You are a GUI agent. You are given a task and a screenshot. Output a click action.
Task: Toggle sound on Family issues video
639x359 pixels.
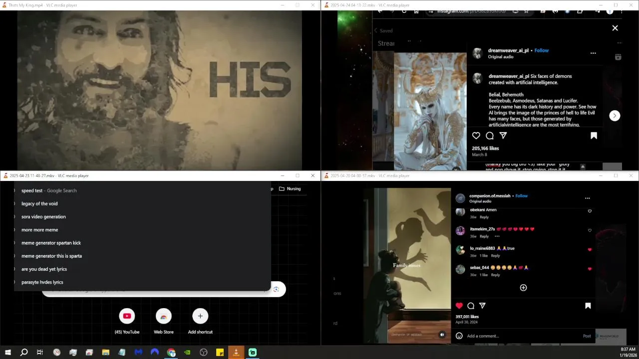(x=442, y=335)
